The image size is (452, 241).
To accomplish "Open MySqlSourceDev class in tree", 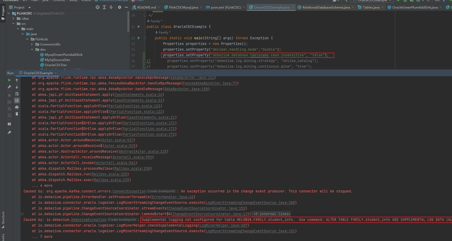I will [x=57, y=60].
